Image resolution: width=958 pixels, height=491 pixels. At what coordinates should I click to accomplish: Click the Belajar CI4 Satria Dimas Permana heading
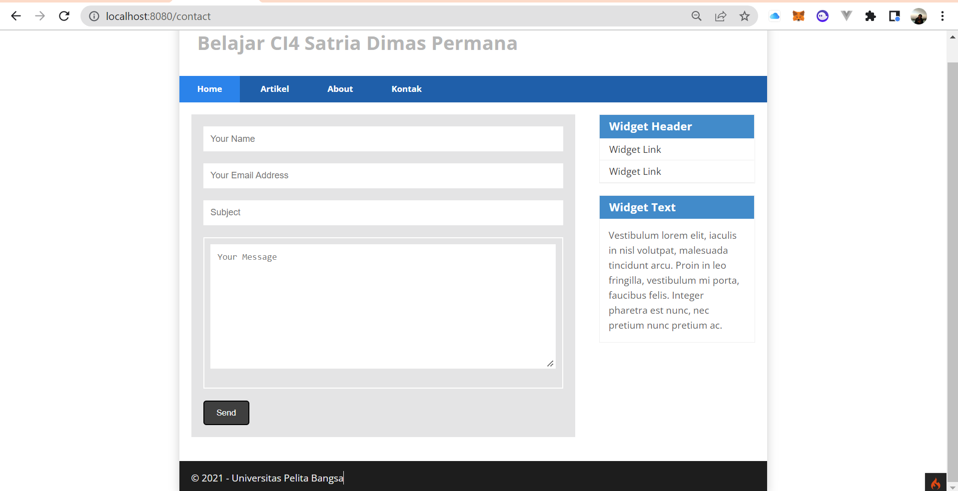pyautogui.click(x=357, y=43)
